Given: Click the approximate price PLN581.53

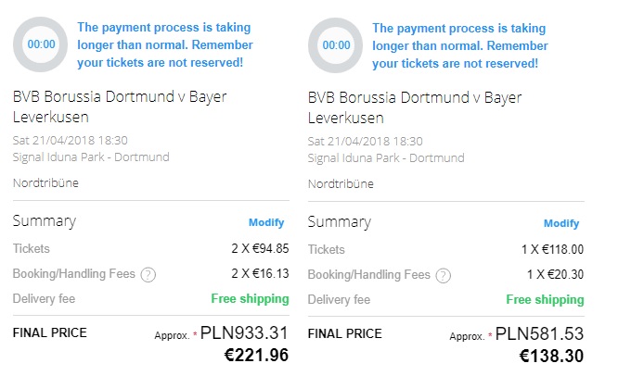Looking at the screenshot, I should pyautogui.click(x=540, y=333).
